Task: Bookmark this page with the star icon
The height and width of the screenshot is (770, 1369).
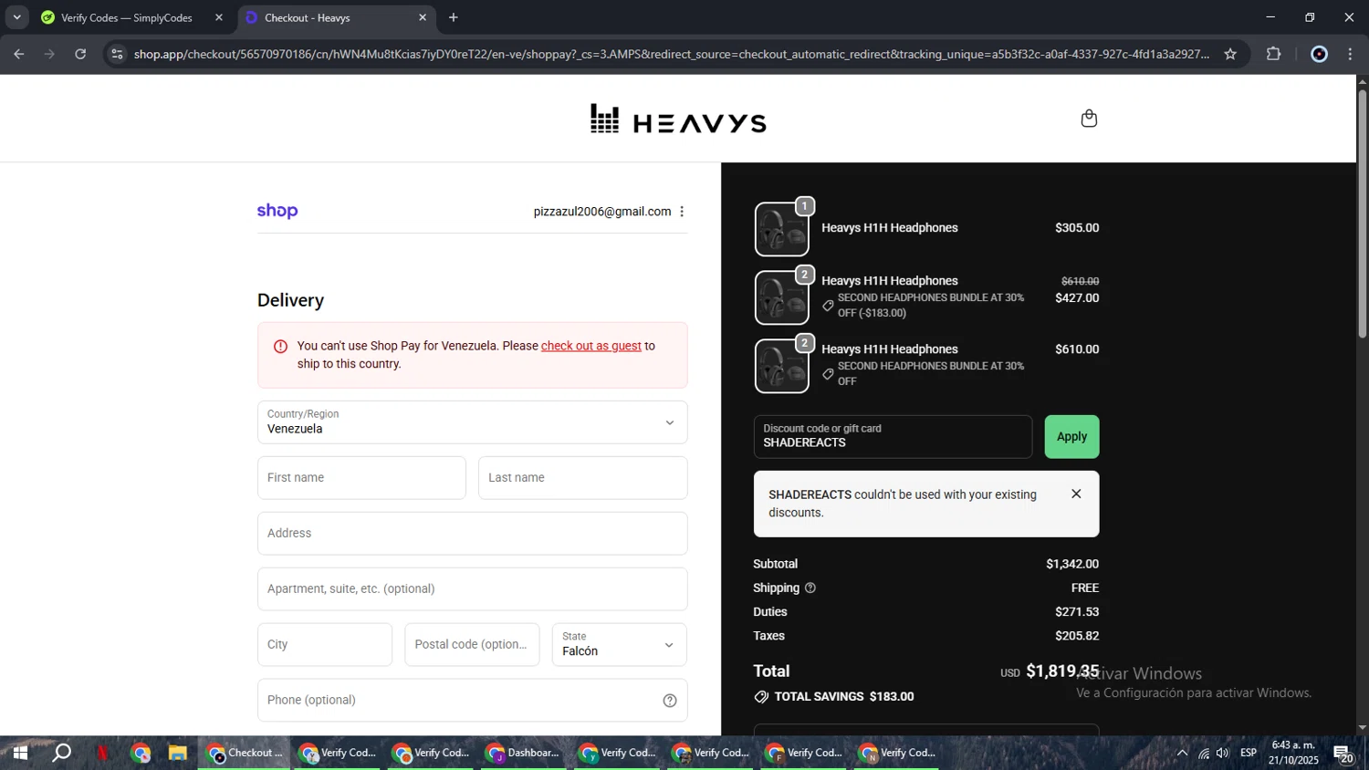Action: pyautogui.click(x=1230, y=54)
